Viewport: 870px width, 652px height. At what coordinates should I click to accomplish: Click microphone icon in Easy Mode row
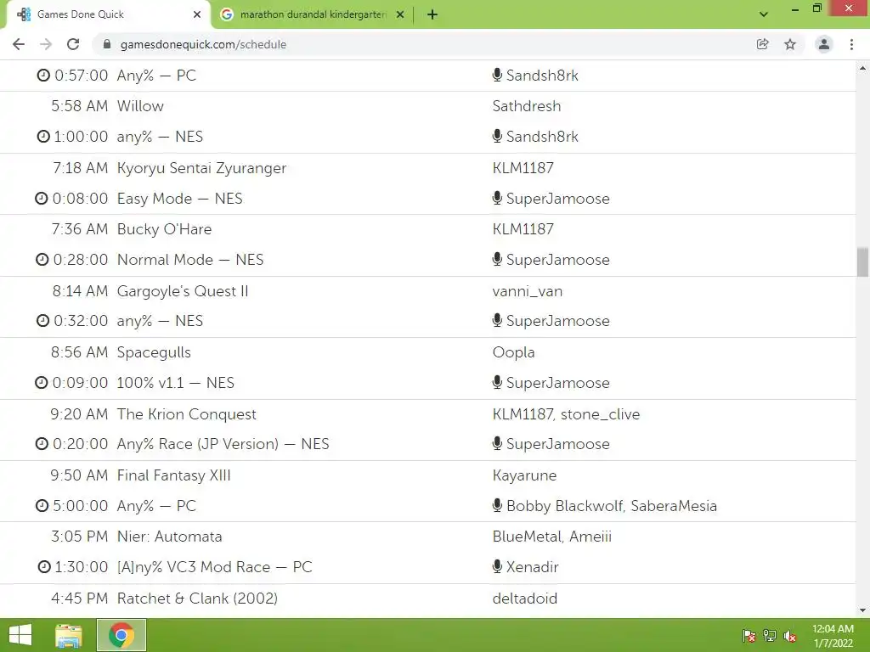point(497,198)
